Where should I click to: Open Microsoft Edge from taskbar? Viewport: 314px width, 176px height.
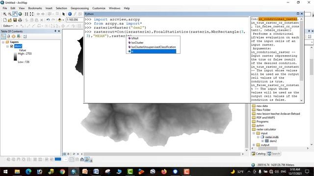28,172
